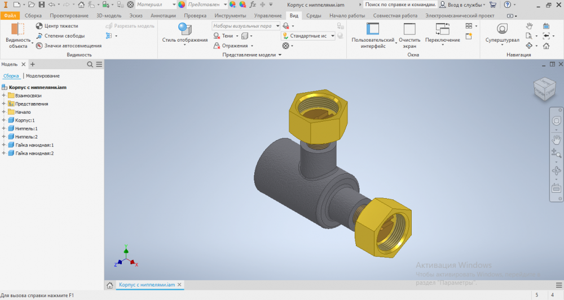564x300 pixels.
Task: Switch to Моделирование view in browser
Action: click(43, 75)
